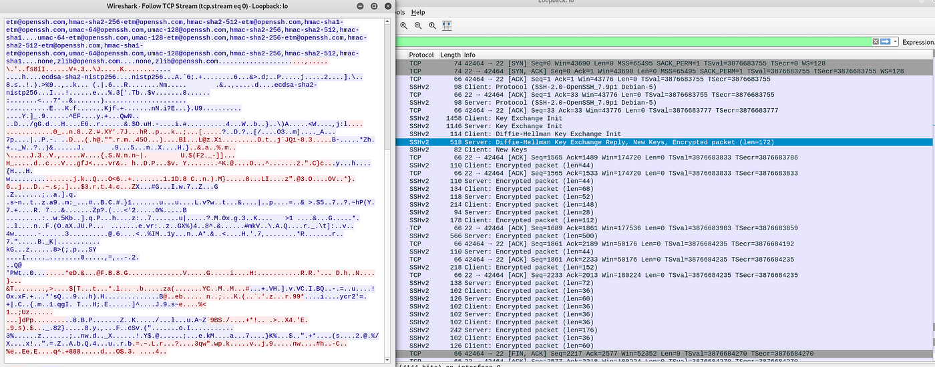This screenshot has width=935, height=367.
Task: Zoom in on packet list text
Action: point(404,26)
